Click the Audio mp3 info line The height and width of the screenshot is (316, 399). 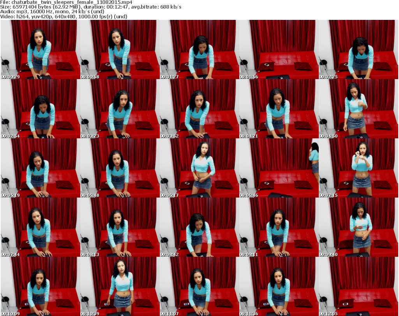point(52,12)
